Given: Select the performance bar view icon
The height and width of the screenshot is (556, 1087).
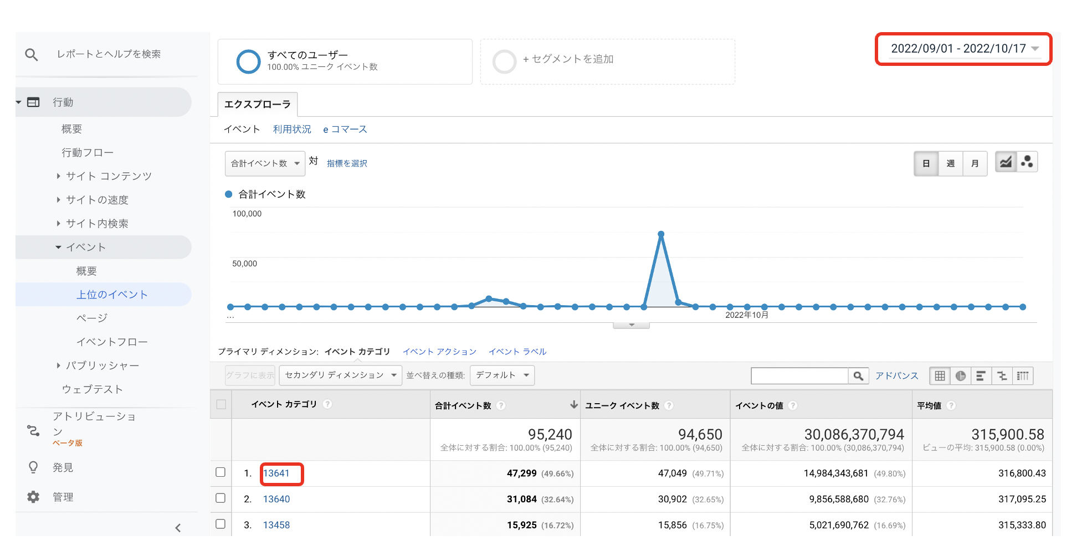Looking at the screenshot, I should [x=981, y=376].
